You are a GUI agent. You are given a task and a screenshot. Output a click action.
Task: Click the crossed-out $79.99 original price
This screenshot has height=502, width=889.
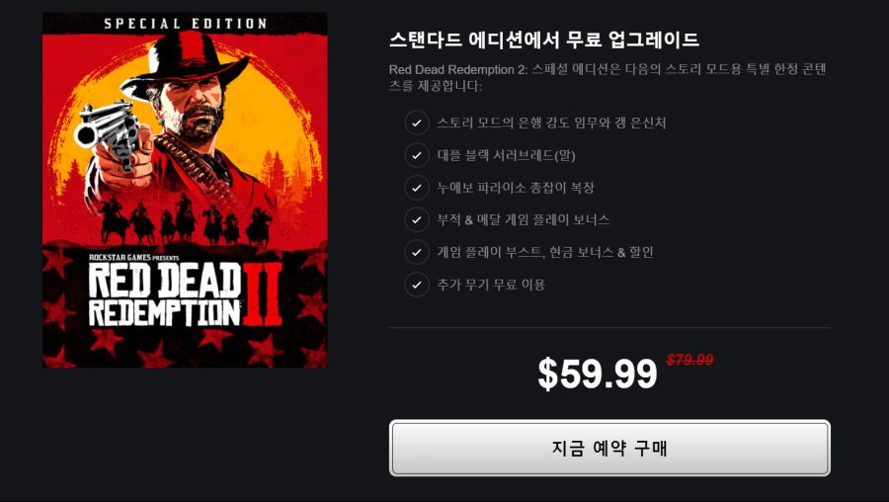(x=689, y=360)
